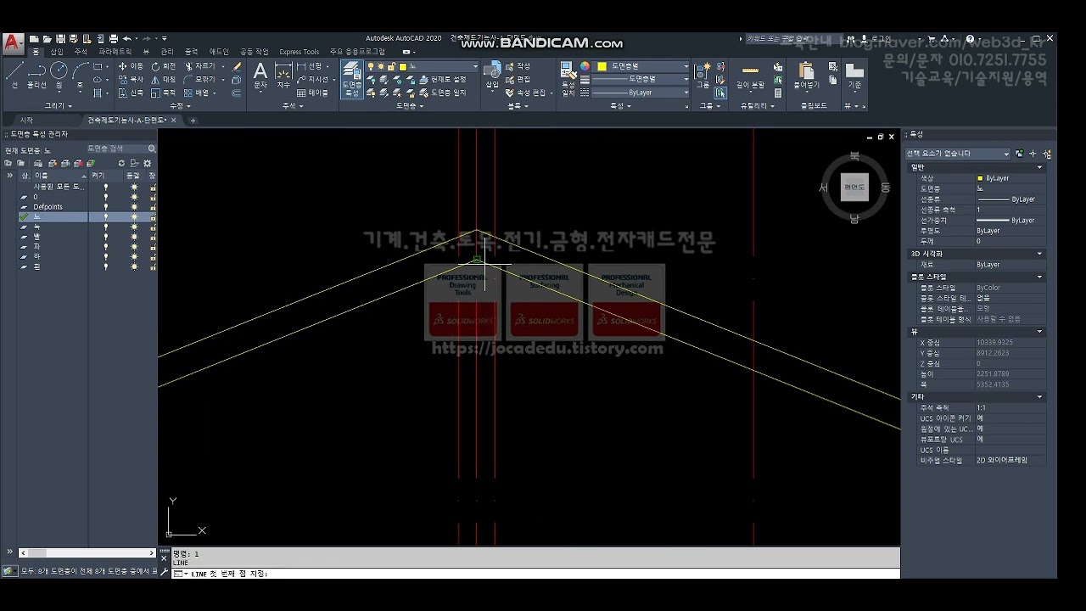
Task: Toggle freeze sun icon for layer 파
Action: pyautogui.click(x=134, y=247)
